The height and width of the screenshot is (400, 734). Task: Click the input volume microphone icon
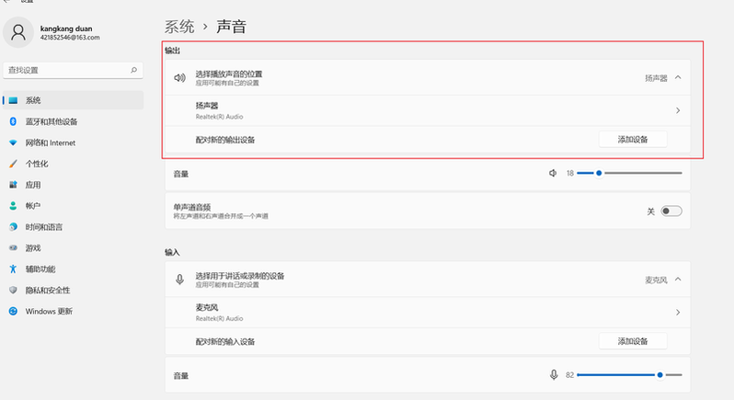coord(554,375)
